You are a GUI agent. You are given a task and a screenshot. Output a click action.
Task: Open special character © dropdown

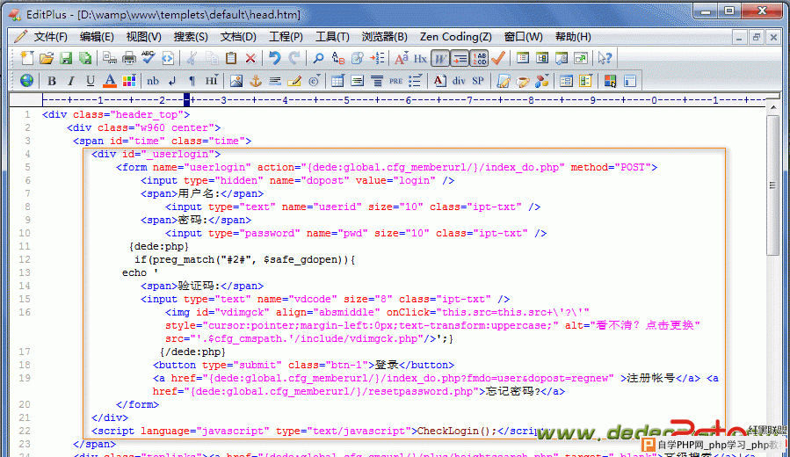click(314, 81)
